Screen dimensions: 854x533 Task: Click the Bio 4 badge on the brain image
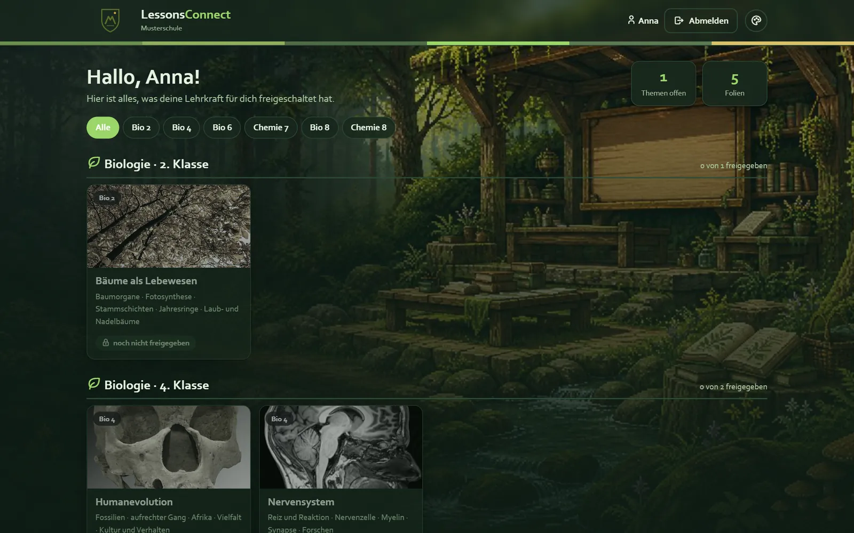279,419
